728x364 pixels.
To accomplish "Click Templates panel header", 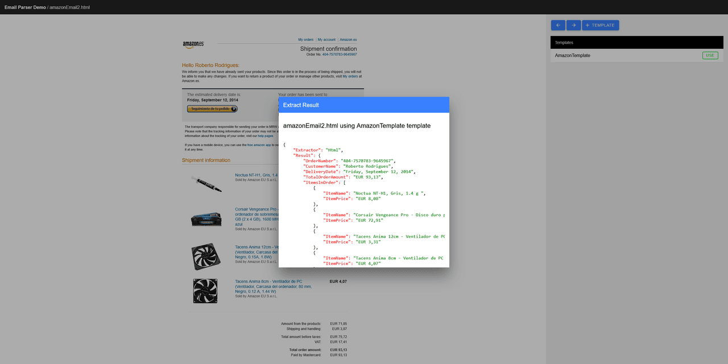I will (x=637, y=43).
